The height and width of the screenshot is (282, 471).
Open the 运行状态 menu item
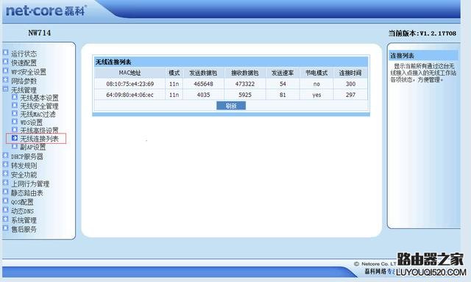click(x=24, y=54)
